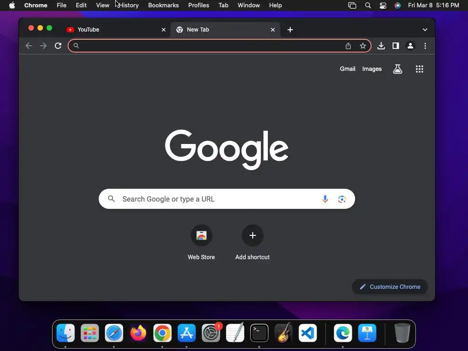Open the Chrome application menu

(36, 5)
